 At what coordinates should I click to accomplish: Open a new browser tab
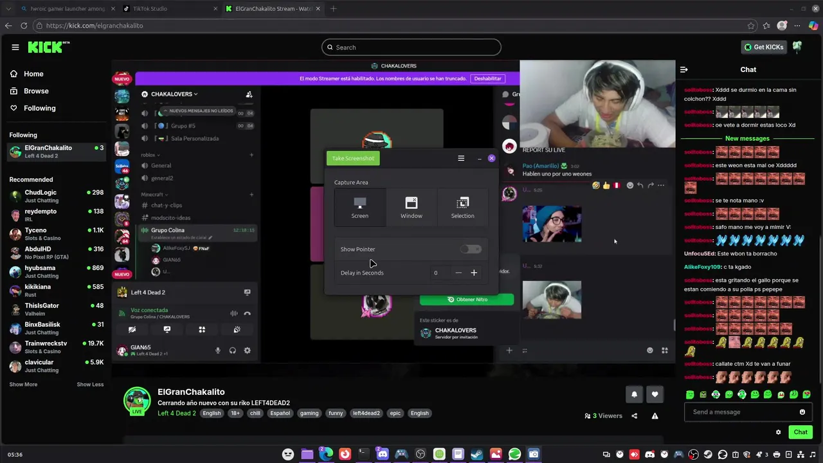[x=333, y=8]
